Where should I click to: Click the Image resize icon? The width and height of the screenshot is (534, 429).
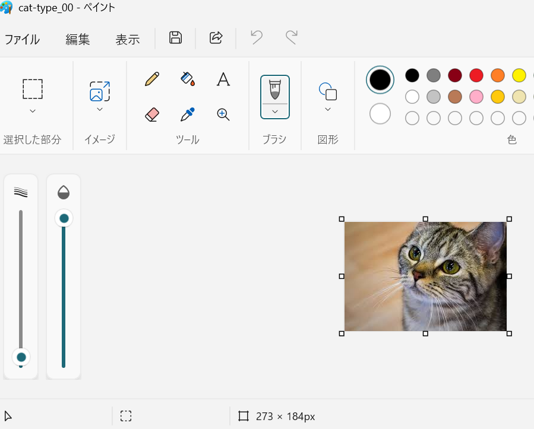coord(100,91)
